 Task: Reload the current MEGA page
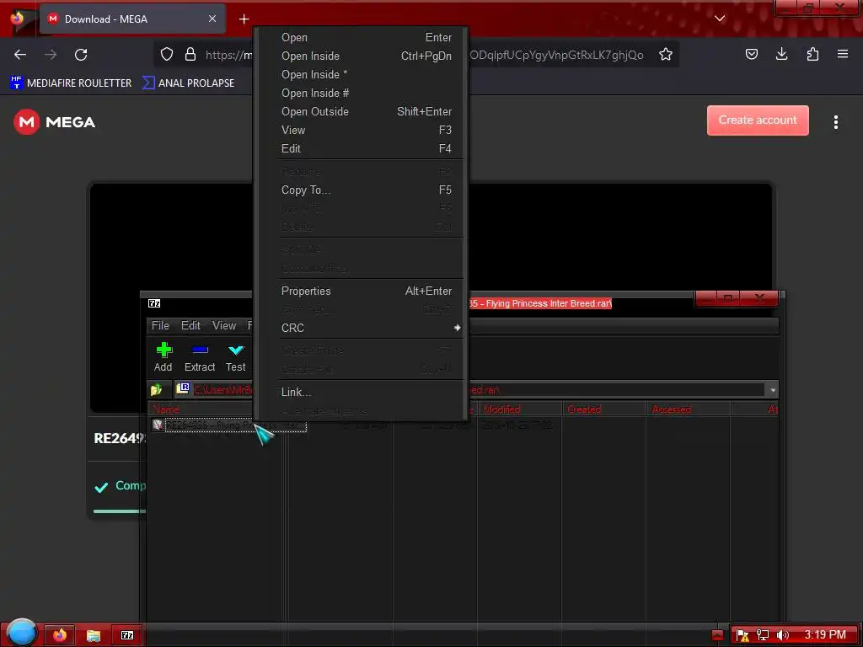tap(81, 55)
